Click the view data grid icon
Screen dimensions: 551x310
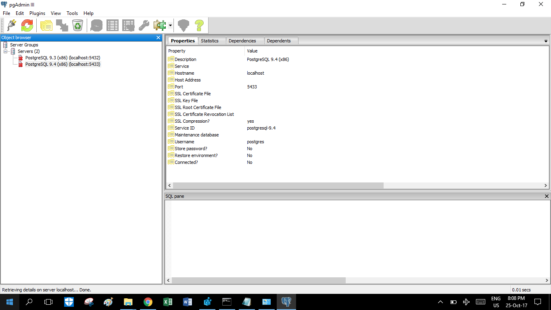tap(113, 25)
